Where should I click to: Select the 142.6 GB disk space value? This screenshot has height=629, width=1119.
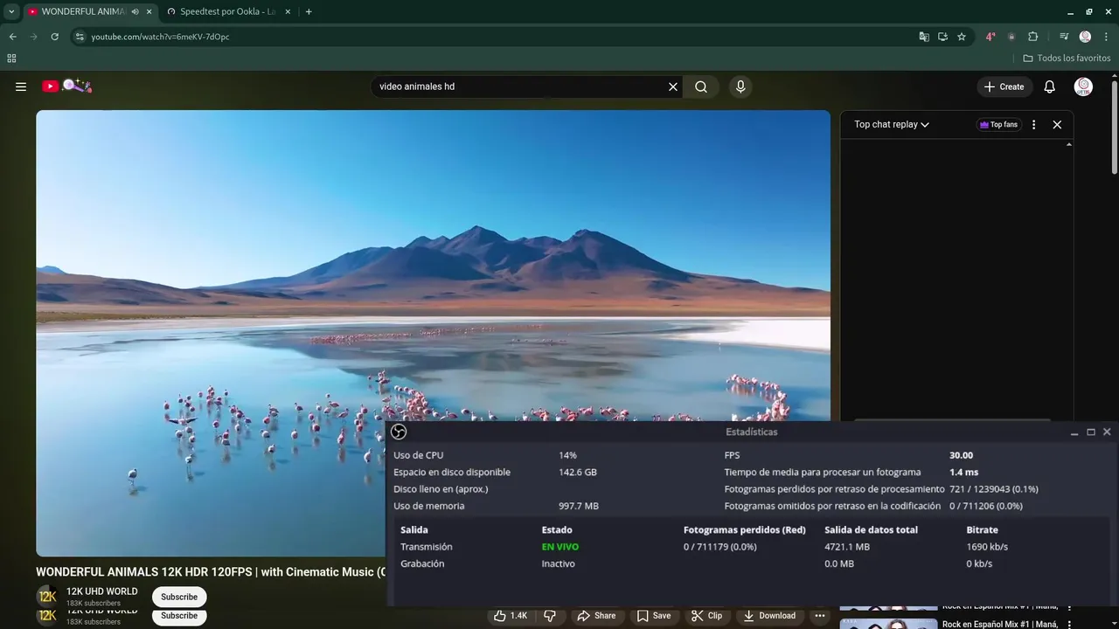578,472
